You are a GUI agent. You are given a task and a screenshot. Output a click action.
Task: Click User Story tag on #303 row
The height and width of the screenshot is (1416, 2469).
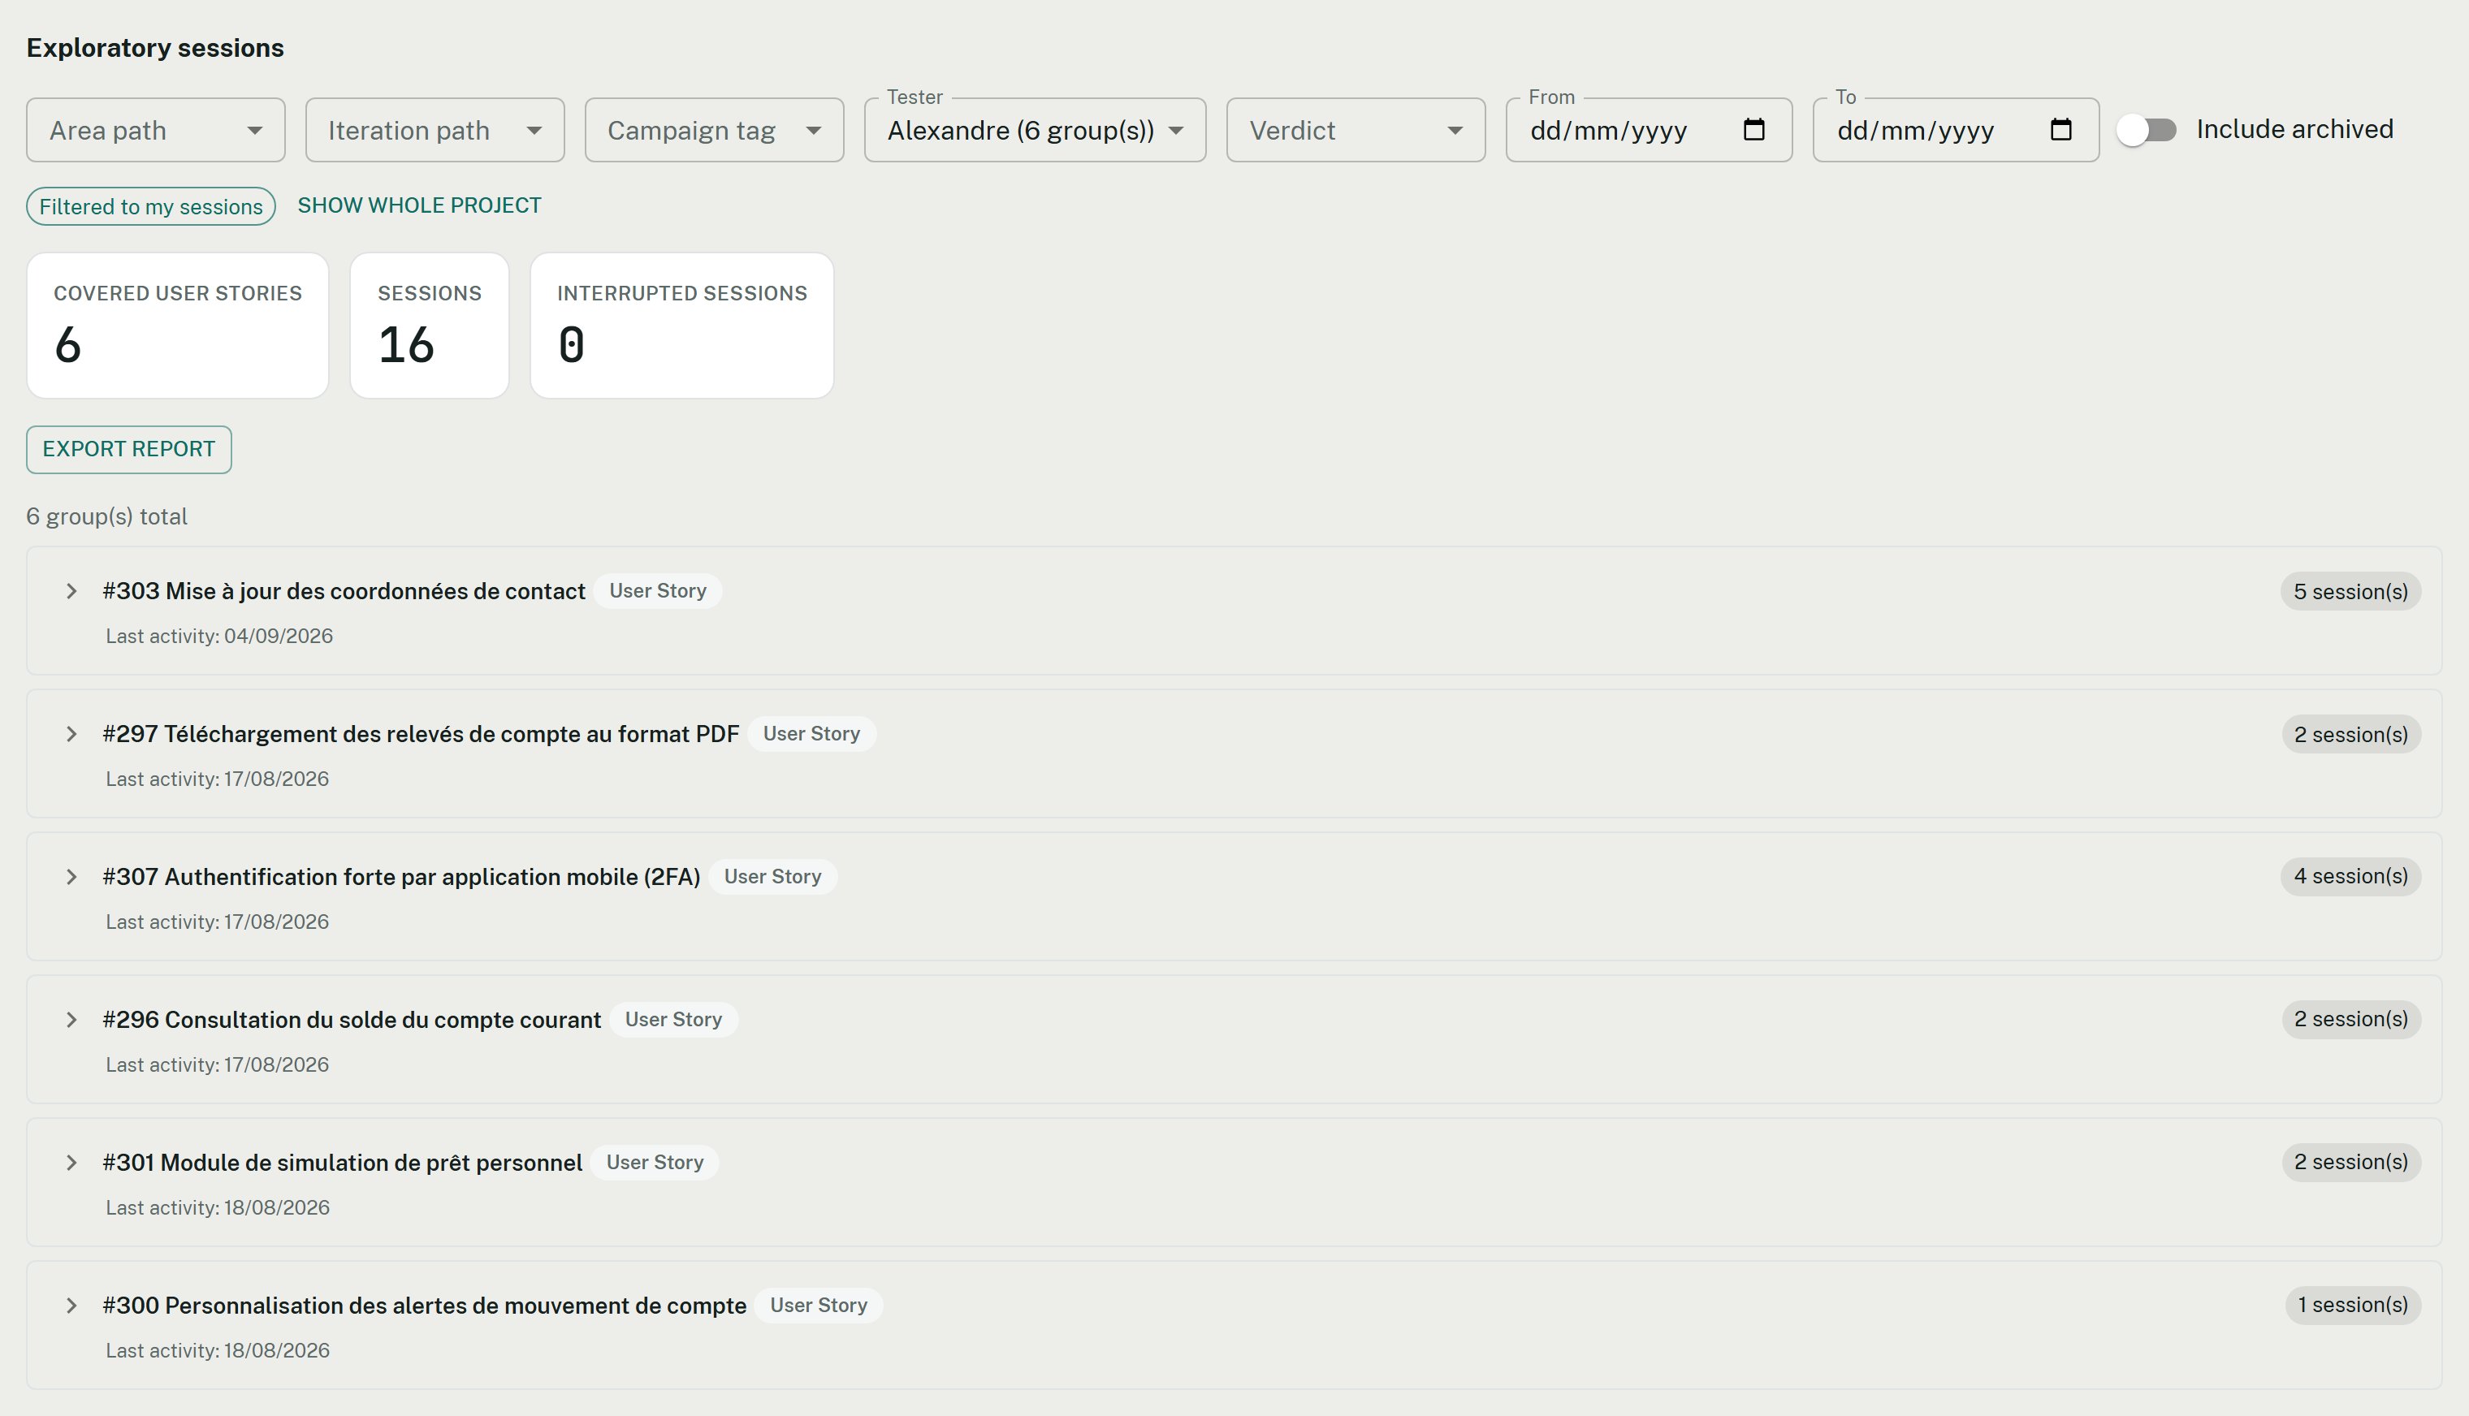click(x=658, y=591)
